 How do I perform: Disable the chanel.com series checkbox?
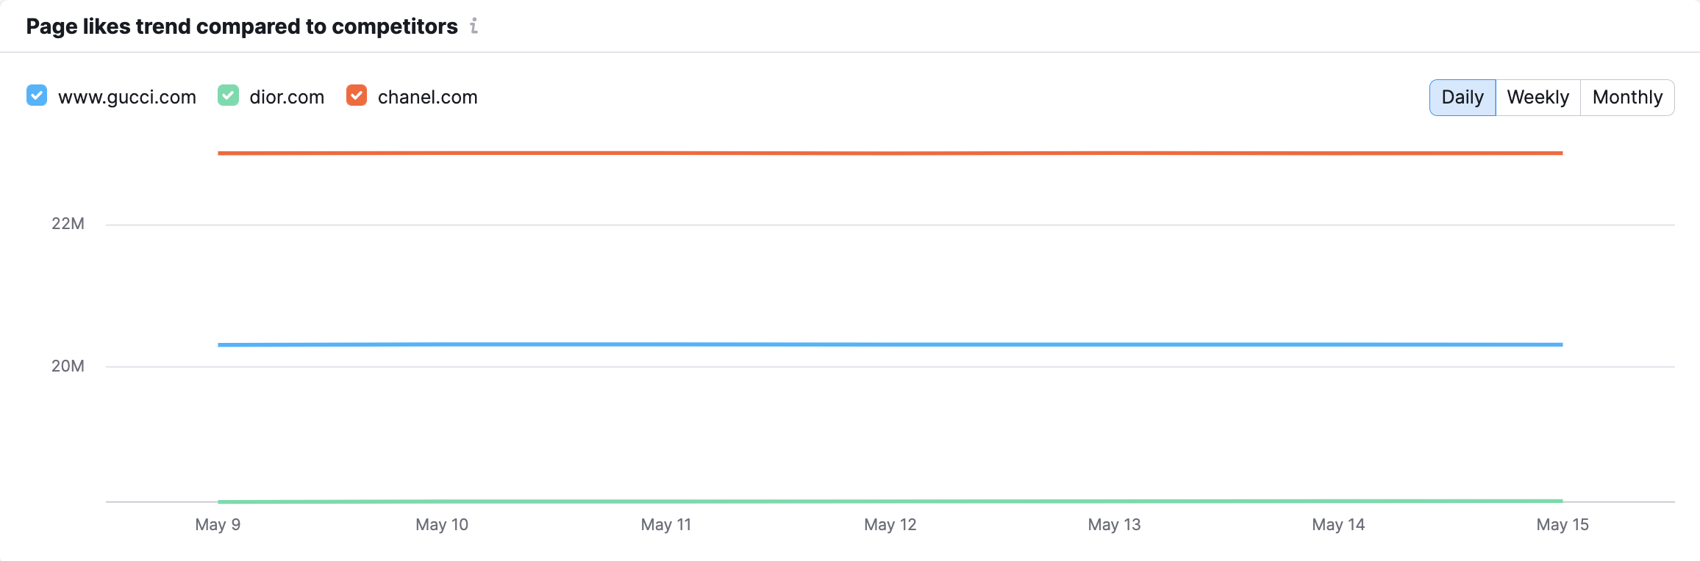point(357,96)
